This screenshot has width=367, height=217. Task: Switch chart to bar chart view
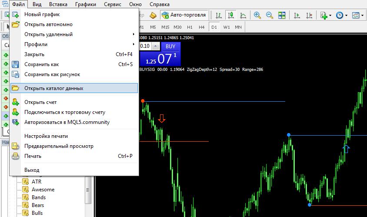[x=219, y=15]
